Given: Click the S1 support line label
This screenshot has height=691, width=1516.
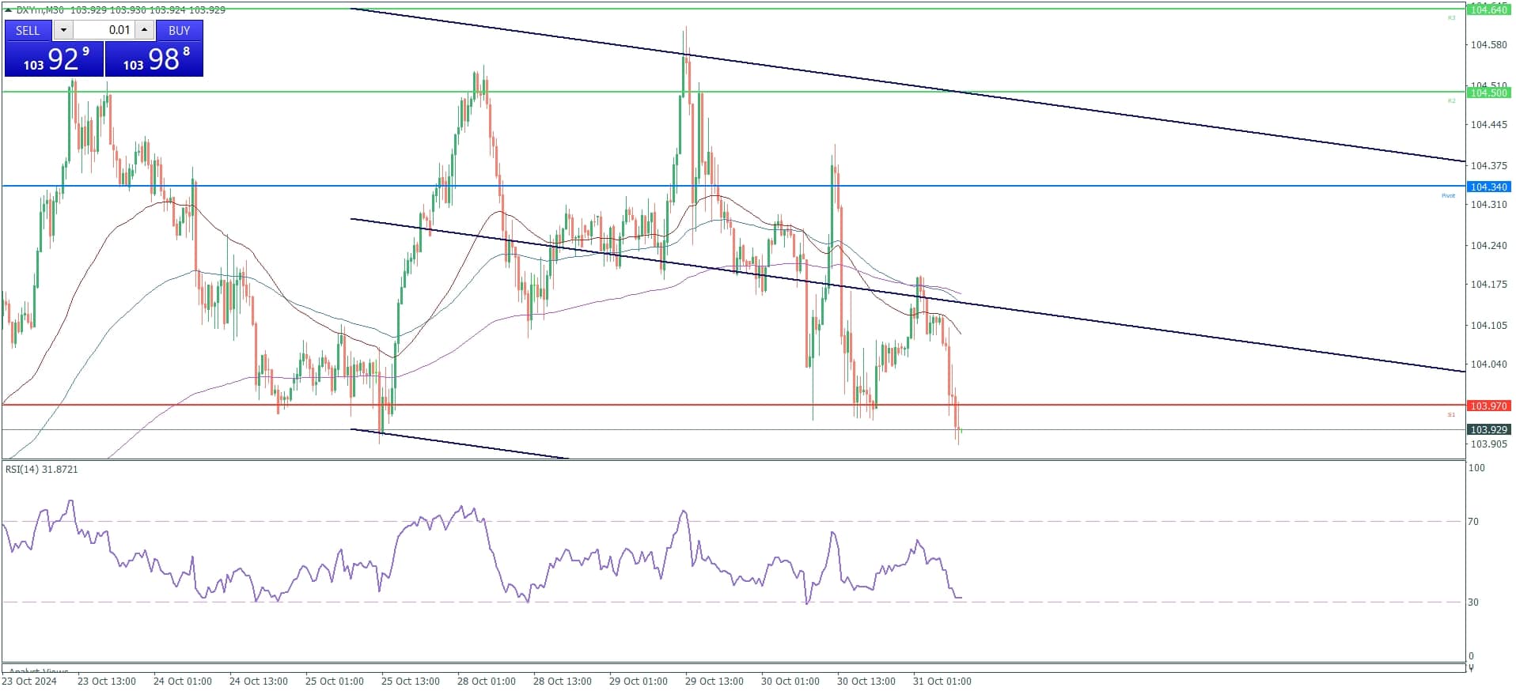Looking at the screenshot, I should [1451, 414].
